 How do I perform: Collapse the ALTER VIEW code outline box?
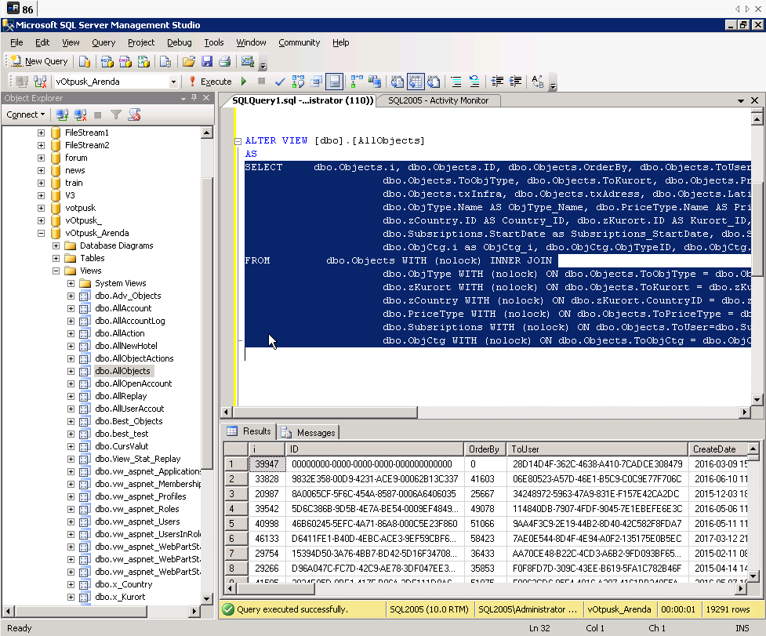[x=238, y=141]
